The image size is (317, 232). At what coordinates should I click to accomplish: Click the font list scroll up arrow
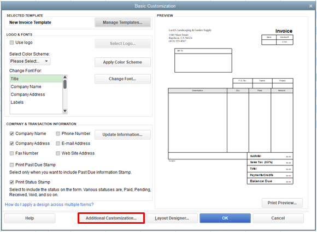(65, 77)
